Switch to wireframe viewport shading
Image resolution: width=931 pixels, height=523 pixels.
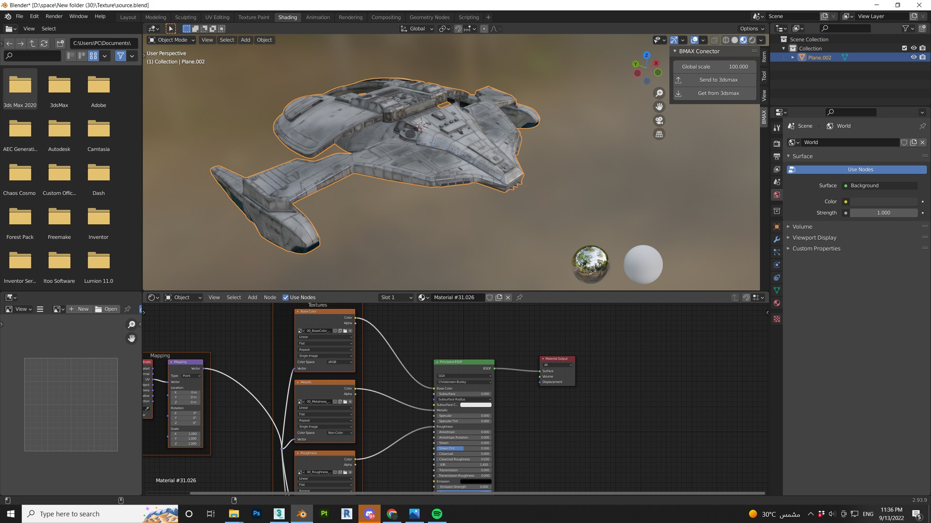pyautogui.click(x=726, y=40)
